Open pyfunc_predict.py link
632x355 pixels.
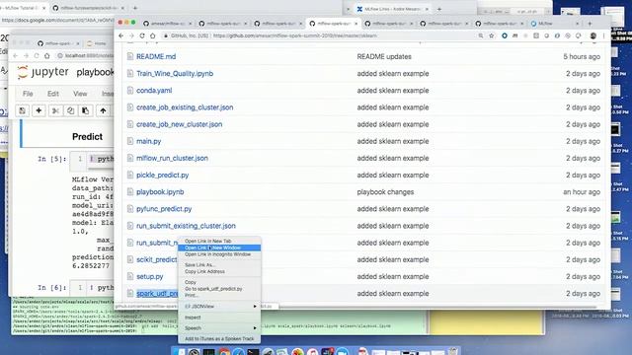click(x=164, y=208)
